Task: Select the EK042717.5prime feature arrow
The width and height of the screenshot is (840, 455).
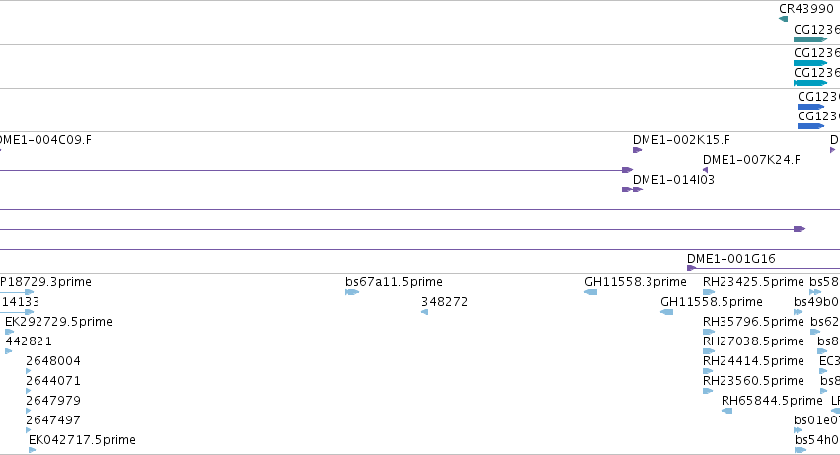Action: click(x=33, y=450)
